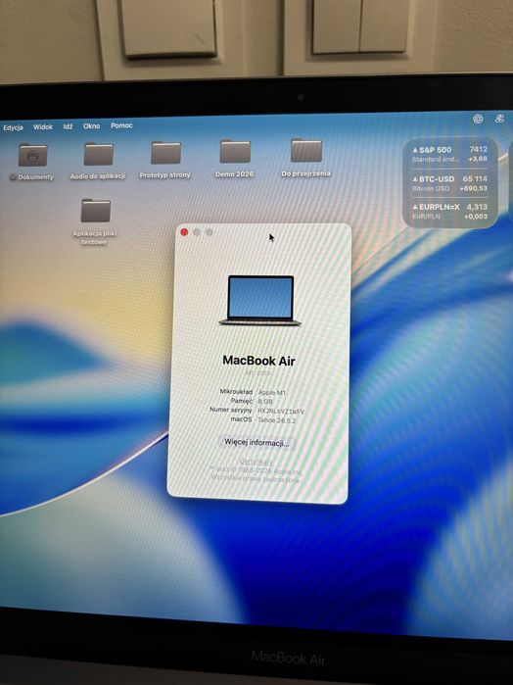Image resolution: width=513 pixels, height=685 pixels.
Task: Click the rightmost menu bar status icon
Action: click(499, 119)
